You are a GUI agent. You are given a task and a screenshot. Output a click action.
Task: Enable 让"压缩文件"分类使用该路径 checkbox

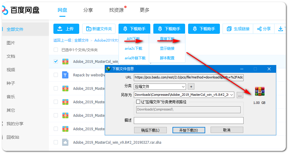click(138, 102)
